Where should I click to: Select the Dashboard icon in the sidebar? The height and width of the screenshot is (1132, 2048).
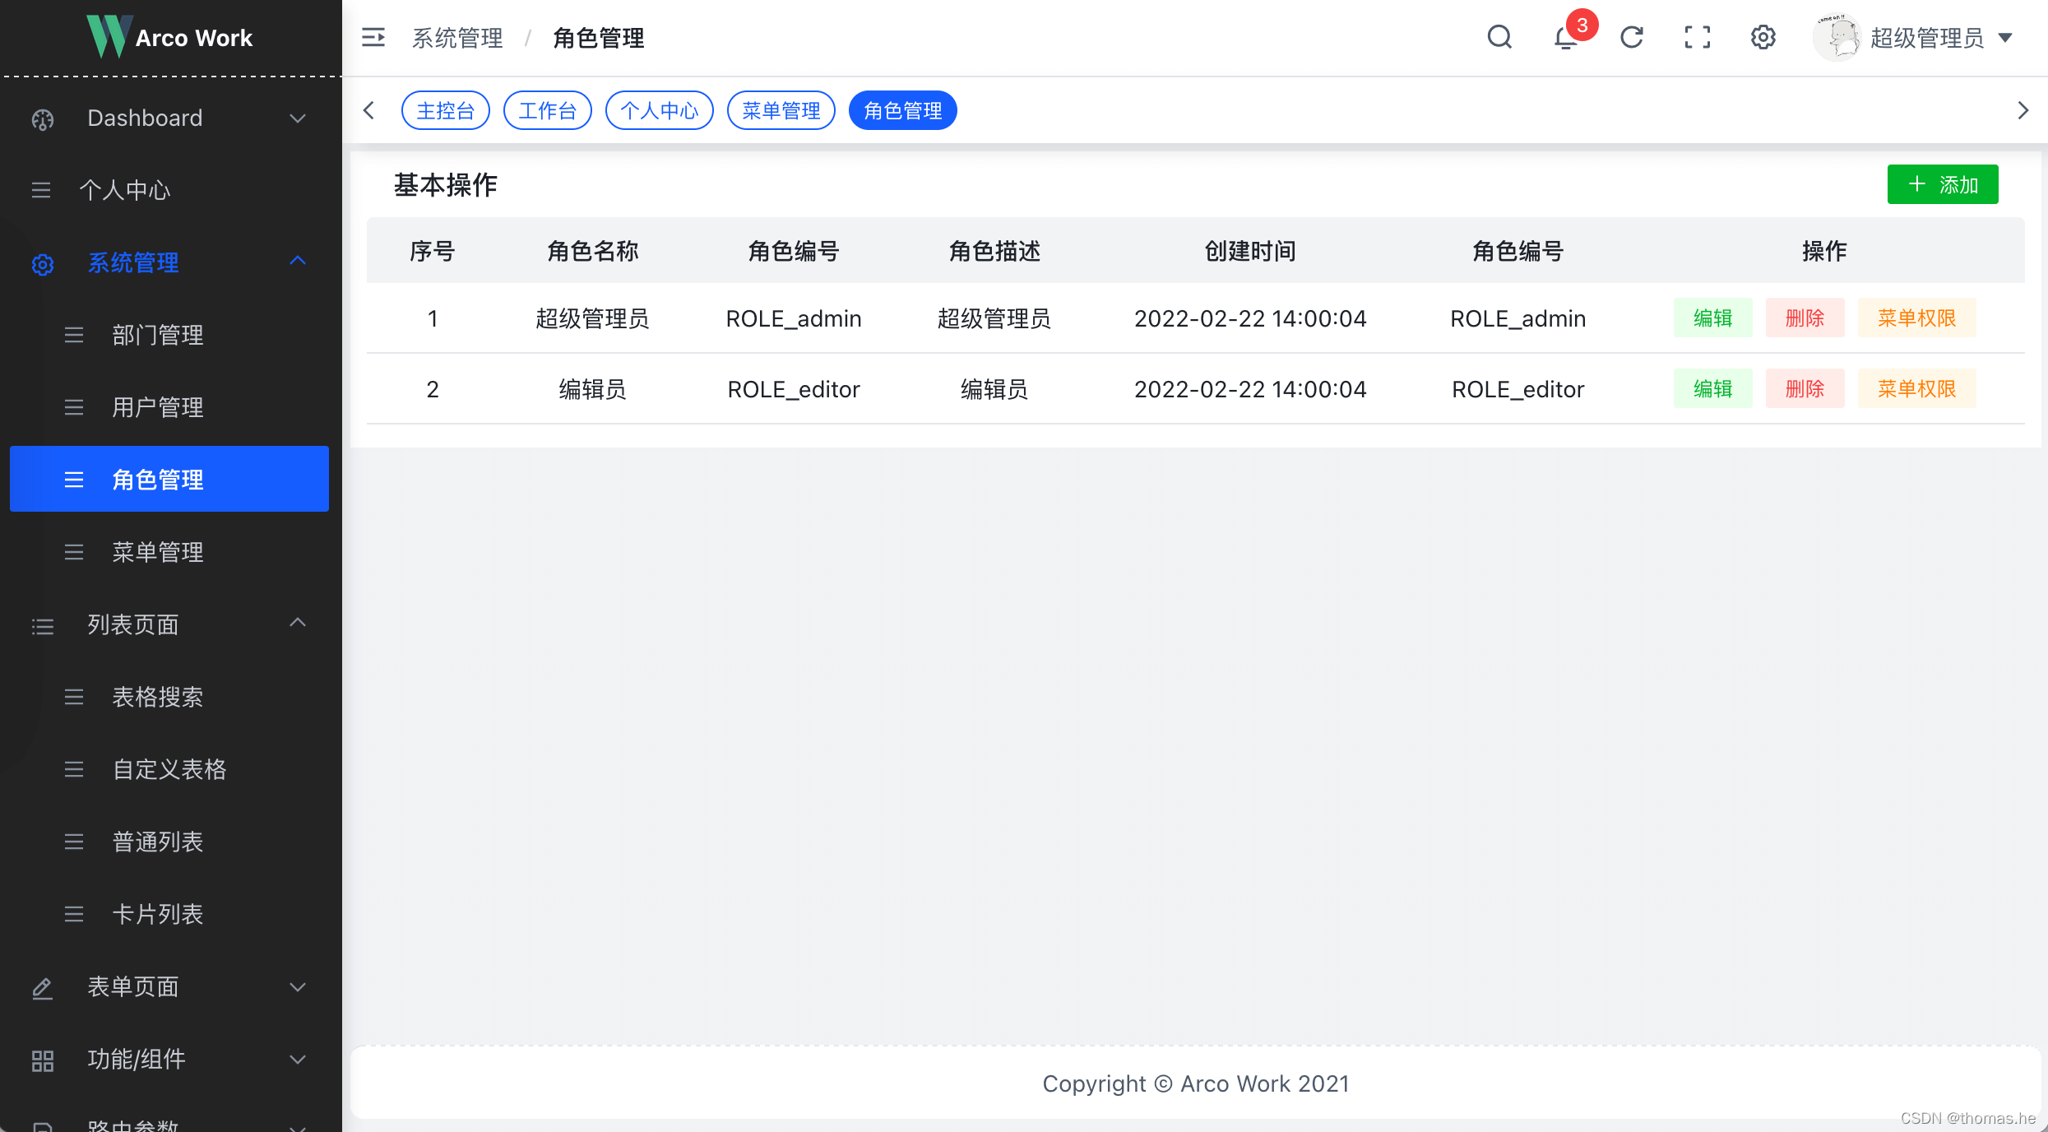[43, 118]
